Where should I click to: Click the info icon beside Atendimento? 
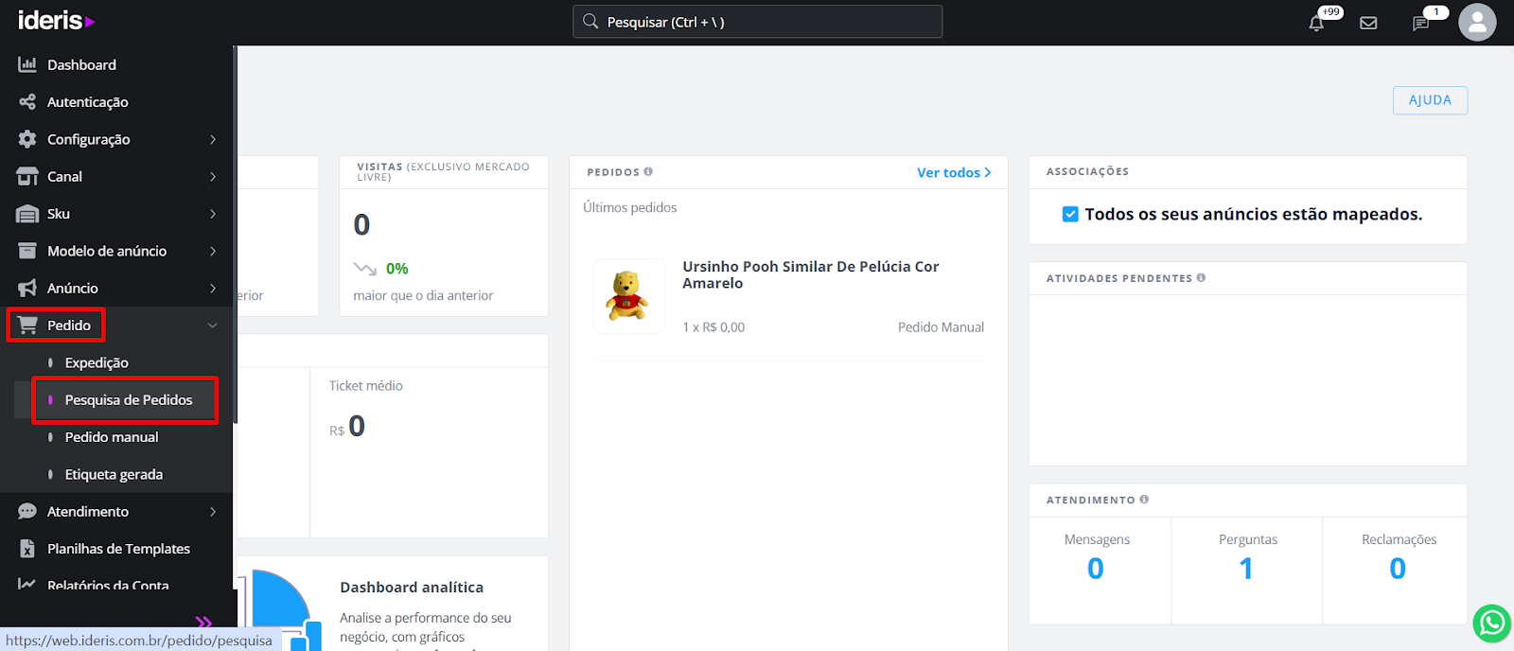[x=1144, y=499]
